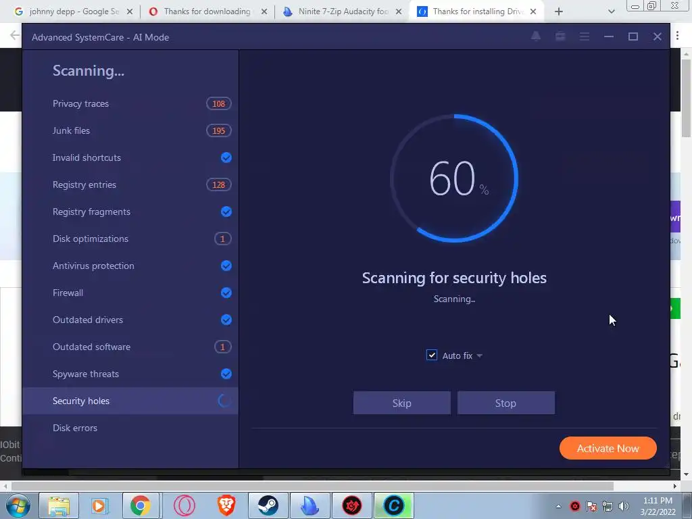Click the network tray icon
This screenshot has width=692, height=519.
608,506
